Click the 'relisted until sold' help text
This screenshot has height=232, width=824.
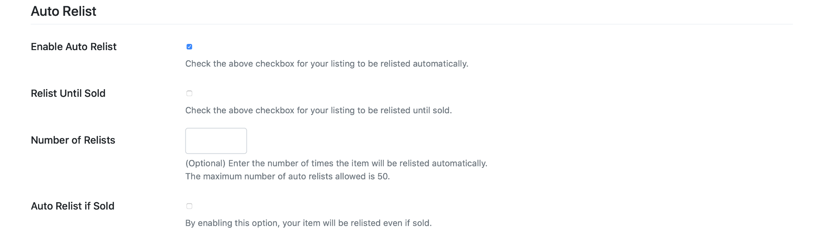[318, 111]
